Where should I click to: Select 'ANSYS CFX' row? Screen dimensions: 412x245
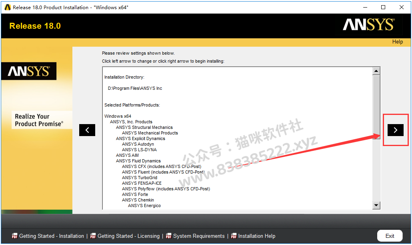point(162,167)
